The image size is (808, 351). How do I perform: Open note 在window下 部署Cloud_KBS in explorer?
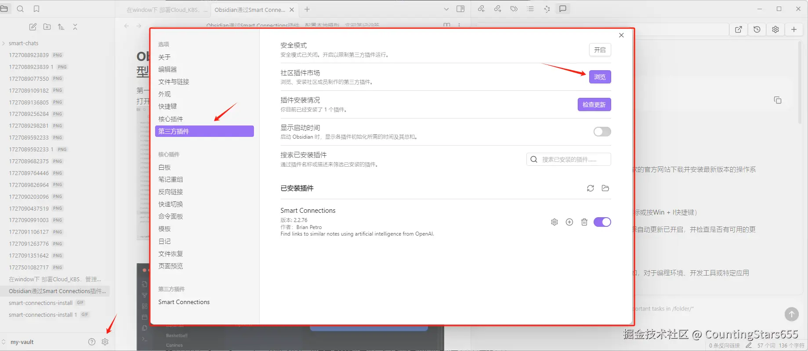[55, 279]
